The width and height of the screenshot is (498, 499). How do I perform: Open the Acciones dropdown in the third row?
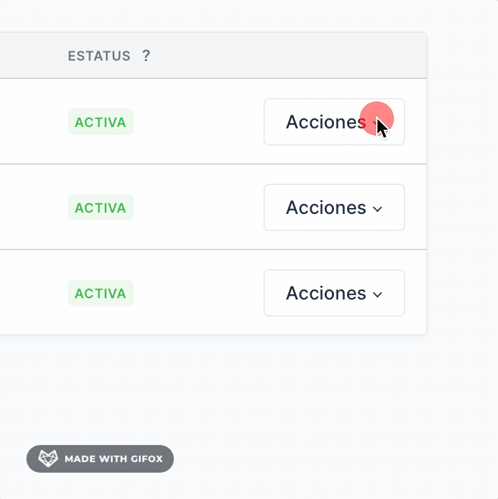click(333, 293)
